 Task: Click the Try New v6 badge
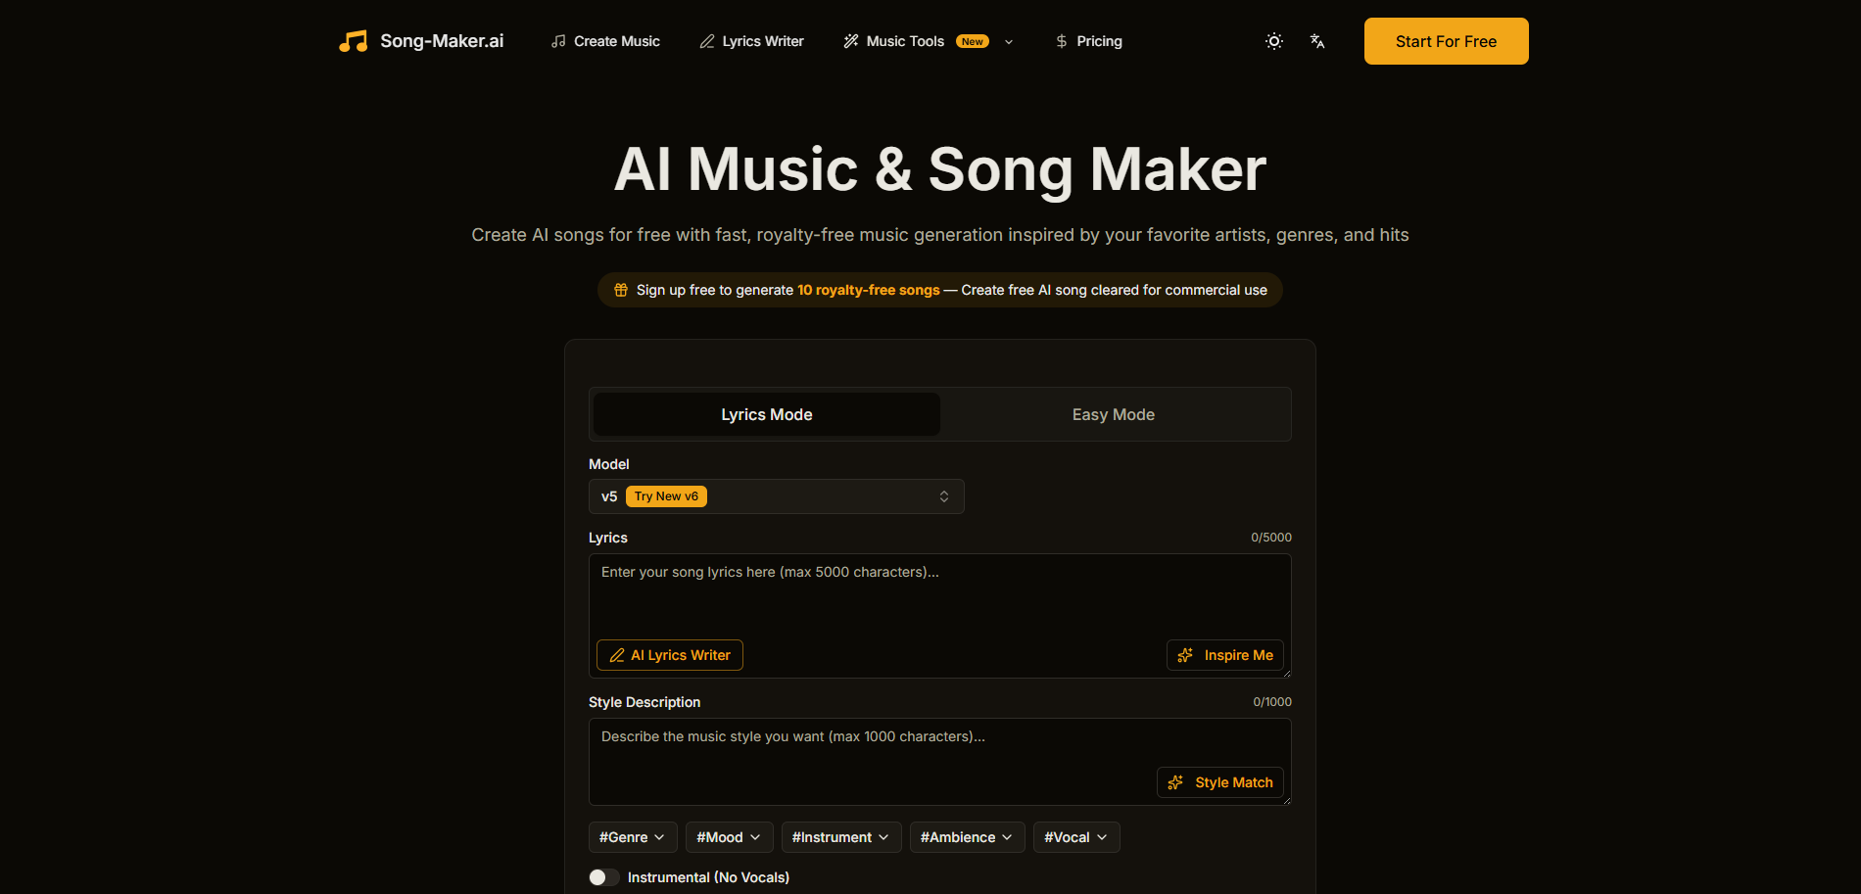point(666,496)
